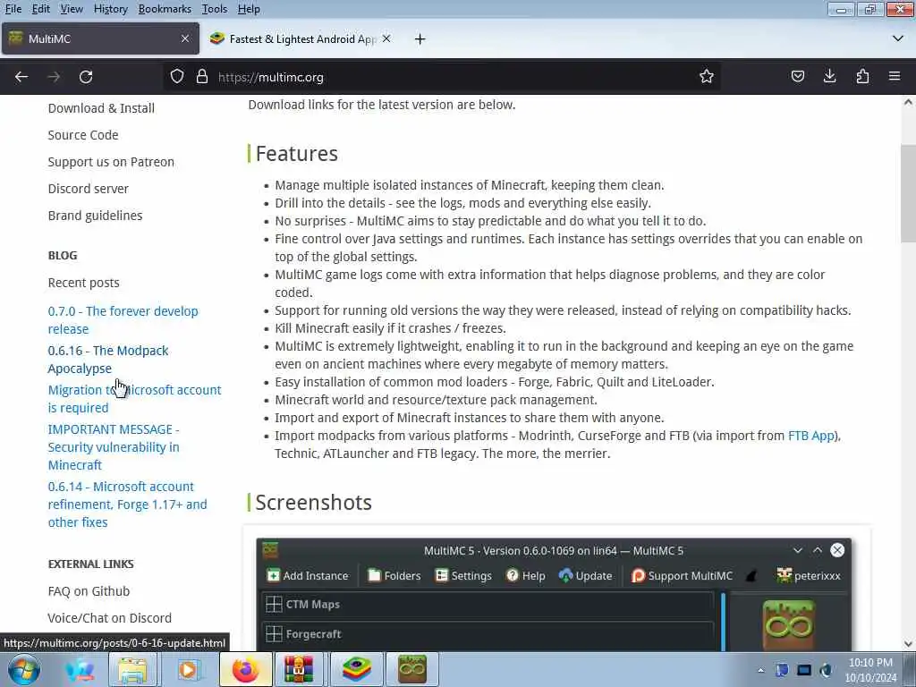Click the scrollbar up arrow

click(908, 102)
